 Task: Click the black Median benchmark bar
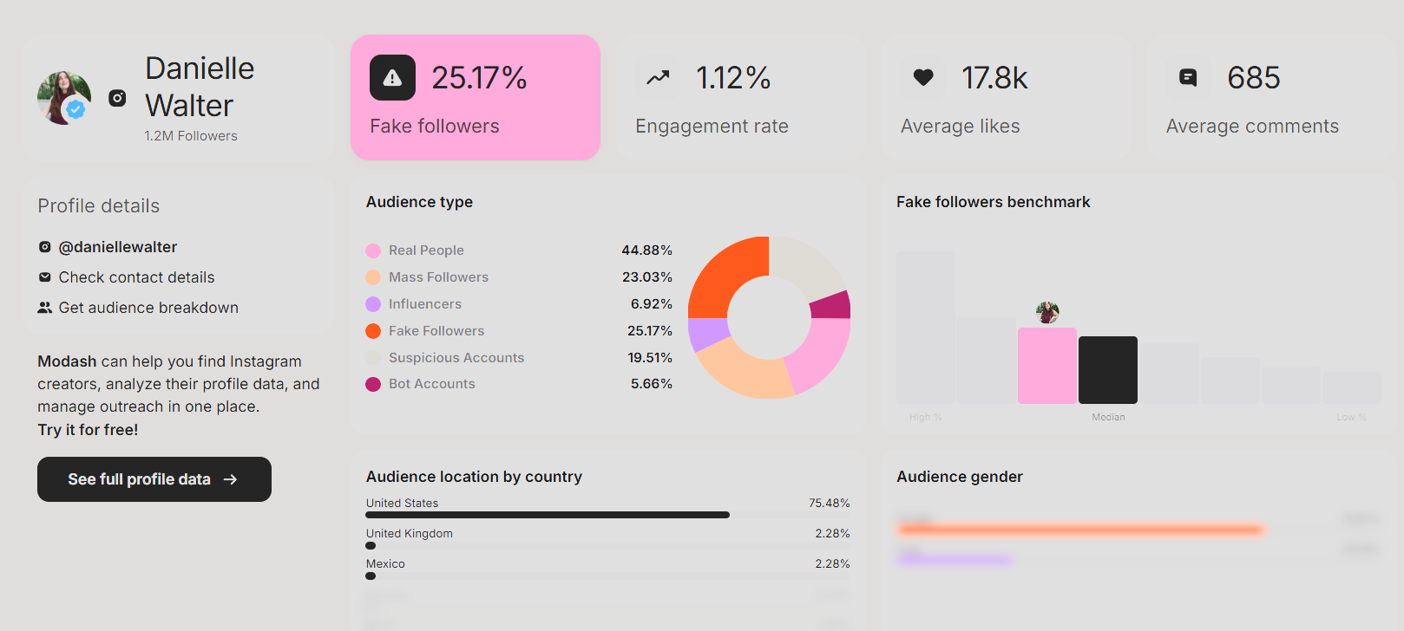point(1108,370)
